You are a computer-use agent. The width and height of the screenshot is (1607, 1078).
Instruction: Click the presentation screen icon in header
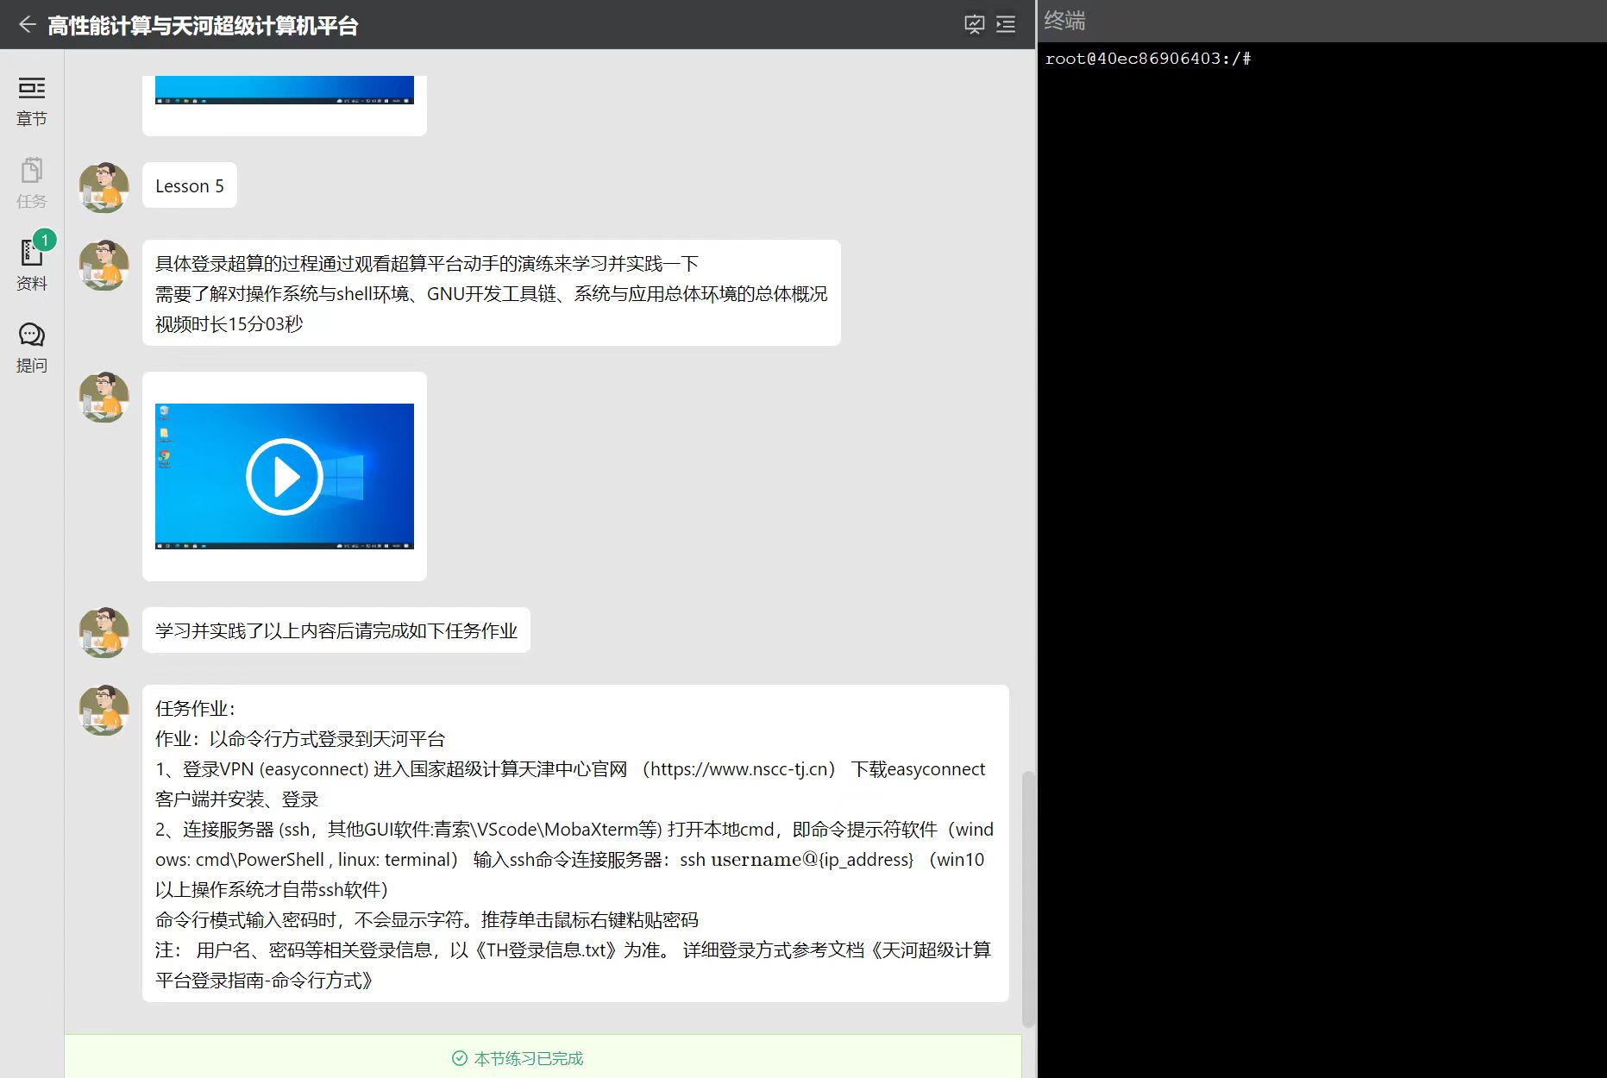974,25
